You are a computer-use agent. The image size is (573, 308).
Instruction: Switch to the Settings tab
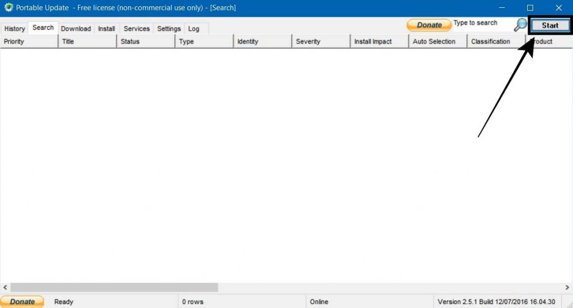(169, 29)
